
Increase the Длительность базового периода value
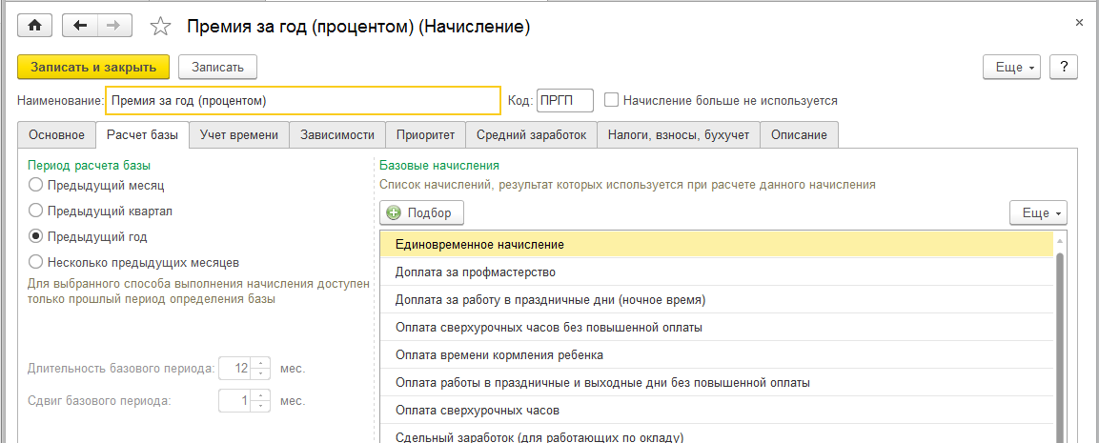[x=262, y=362]
